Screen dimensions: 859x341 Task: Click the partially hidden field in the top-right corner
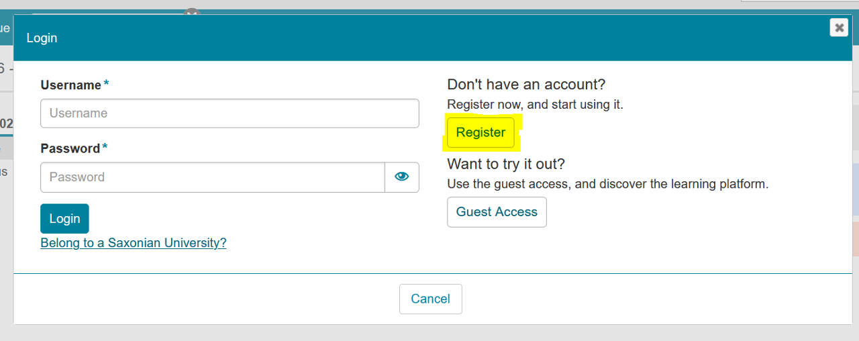pyautogui.click(x=799, y=1)
